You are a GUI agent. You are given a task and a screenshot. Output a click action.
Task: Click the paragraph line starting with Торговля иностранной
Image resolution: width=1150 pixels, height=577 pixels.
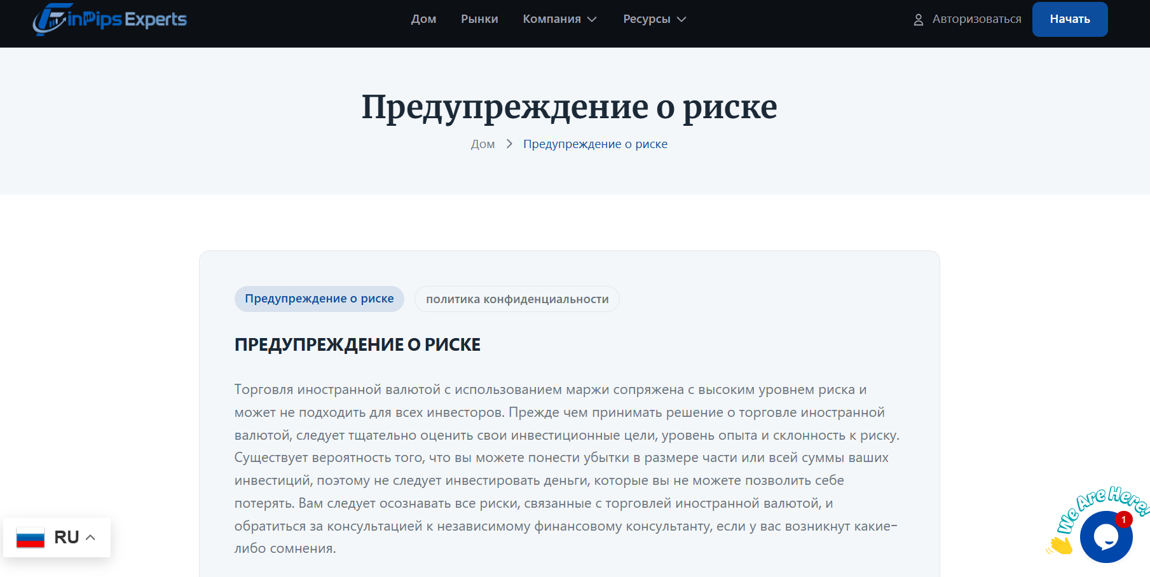pos(551,390)
